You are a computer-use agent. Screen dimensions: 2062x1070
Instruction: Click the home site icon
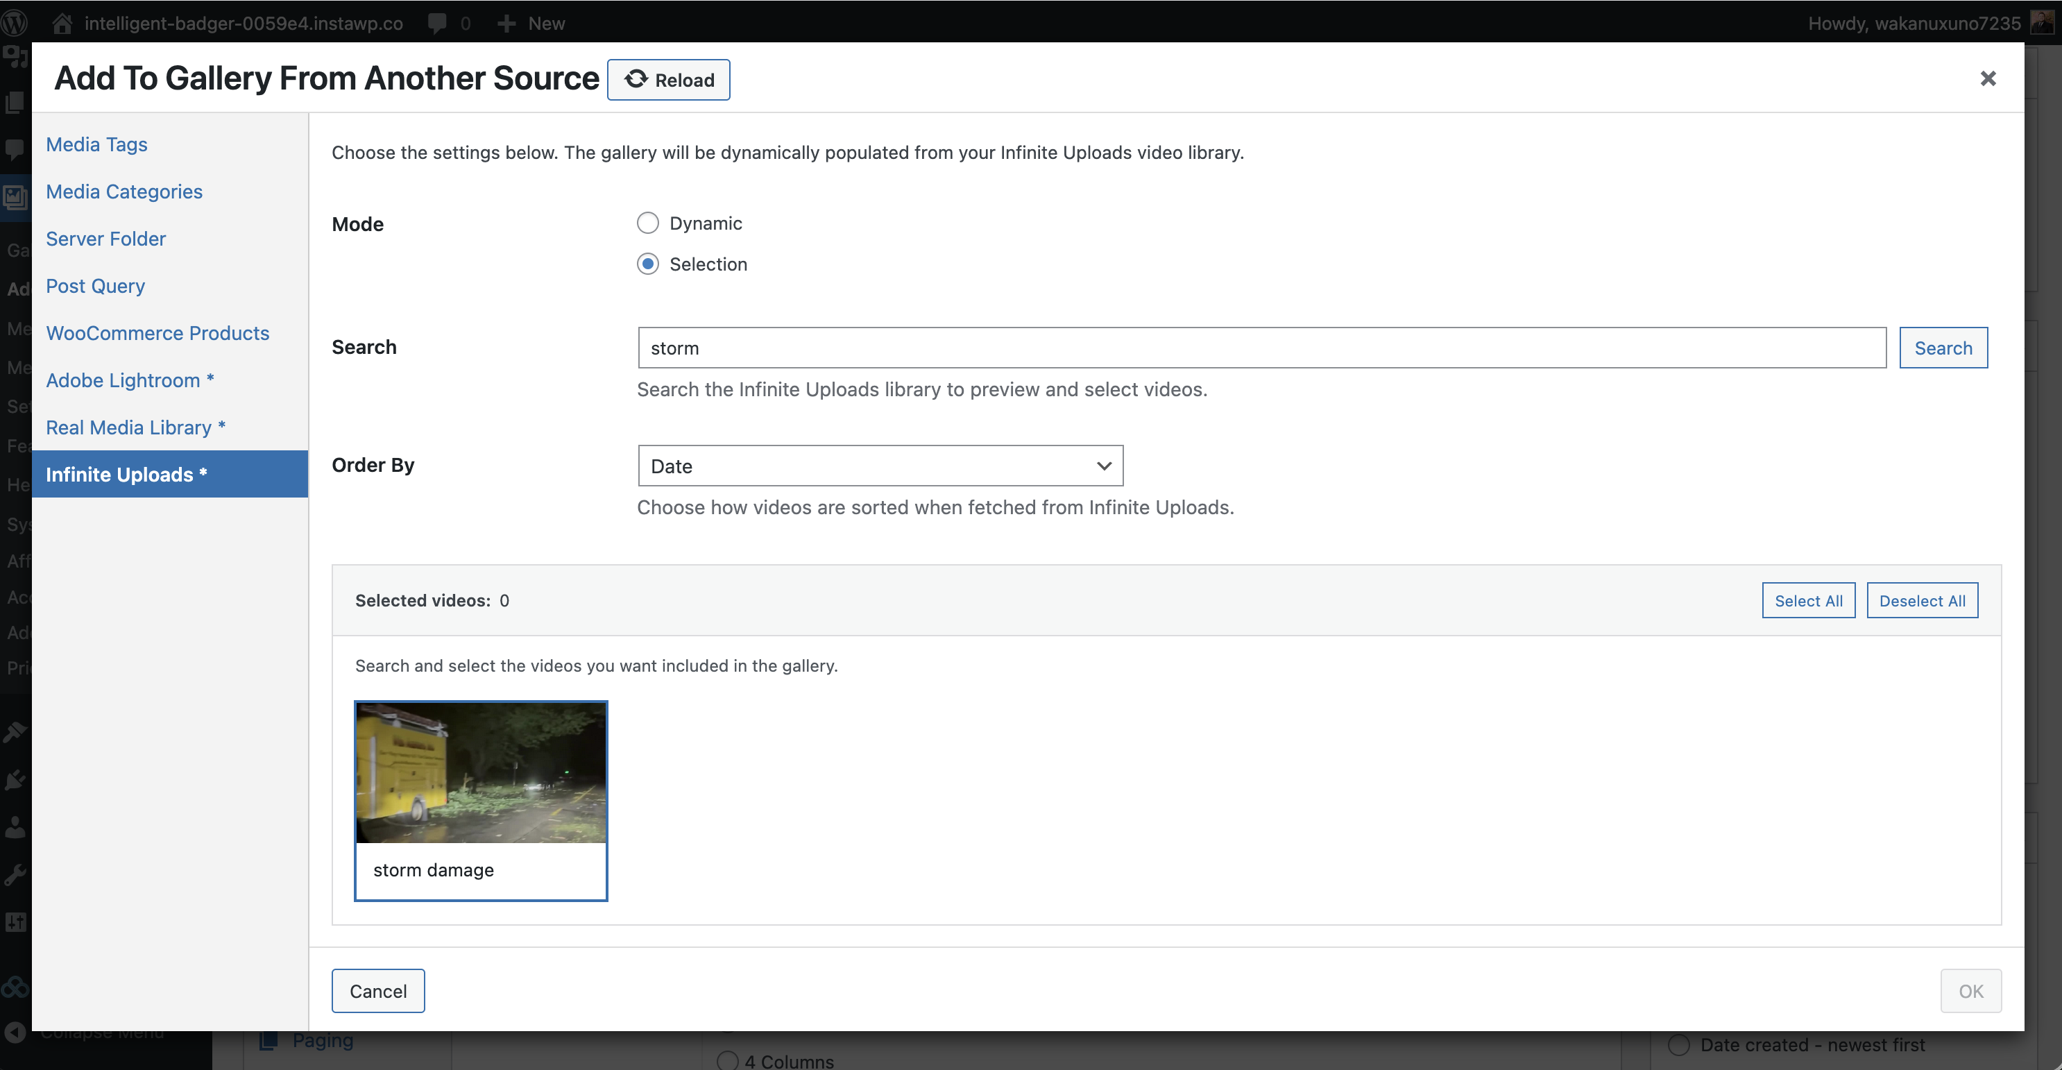(62, 23)
